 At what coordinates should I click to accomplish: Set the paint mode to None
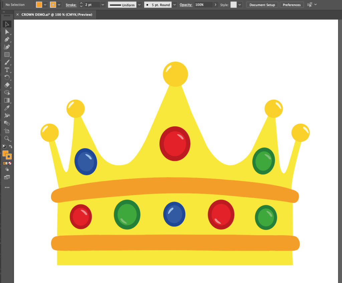click(10, 163)
